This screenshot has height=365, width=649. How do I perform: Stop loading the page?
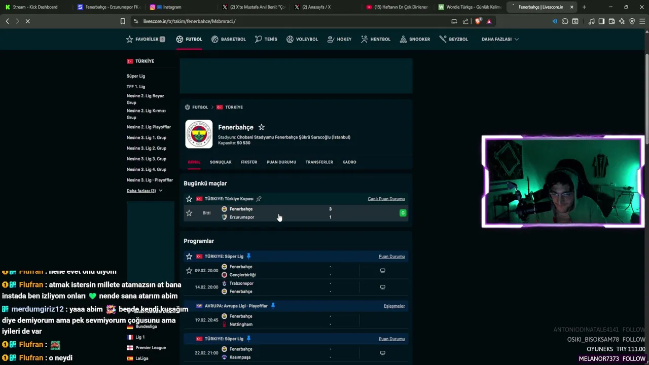pos(27,21)
